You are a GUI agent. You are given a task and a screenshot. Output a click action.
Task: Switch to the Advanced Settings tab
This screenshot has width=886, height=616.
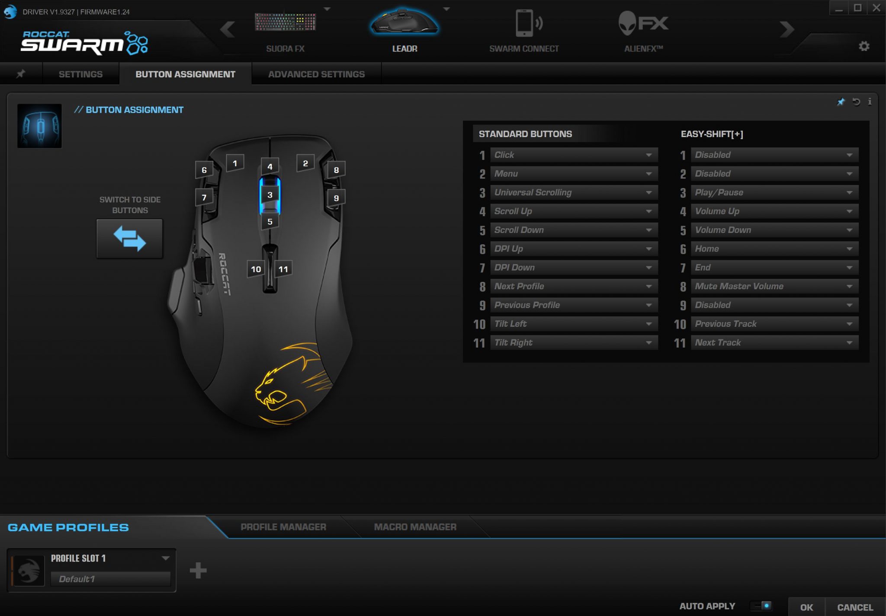pyautogui.click(x=316, y=74)
